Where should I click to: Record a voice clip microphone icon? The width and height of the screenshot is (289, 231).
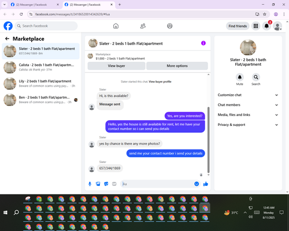[90, 184]
